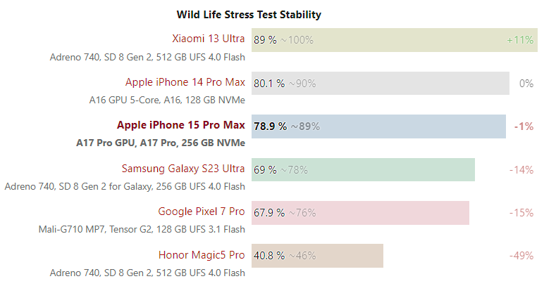
Task: Click the iPhone 15 Pro Max 78.9% bar
Action: tap(378, 126)
